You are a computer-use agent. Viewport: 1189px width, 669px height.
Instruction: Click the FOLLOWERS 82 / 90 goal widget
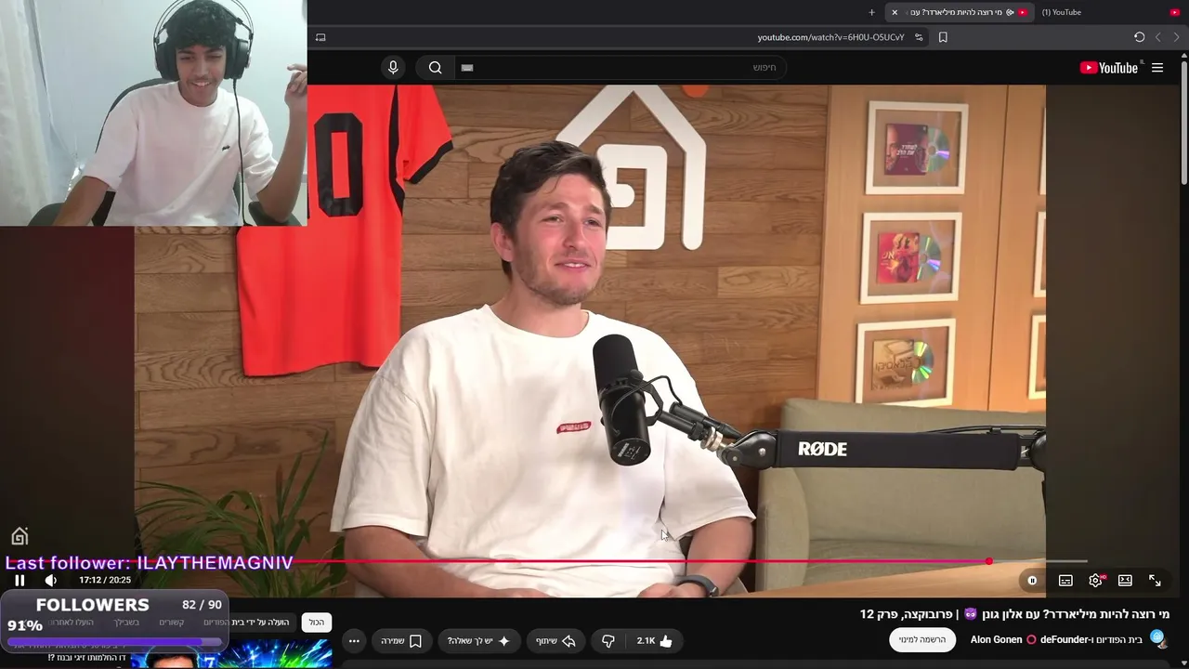point(114,619)
